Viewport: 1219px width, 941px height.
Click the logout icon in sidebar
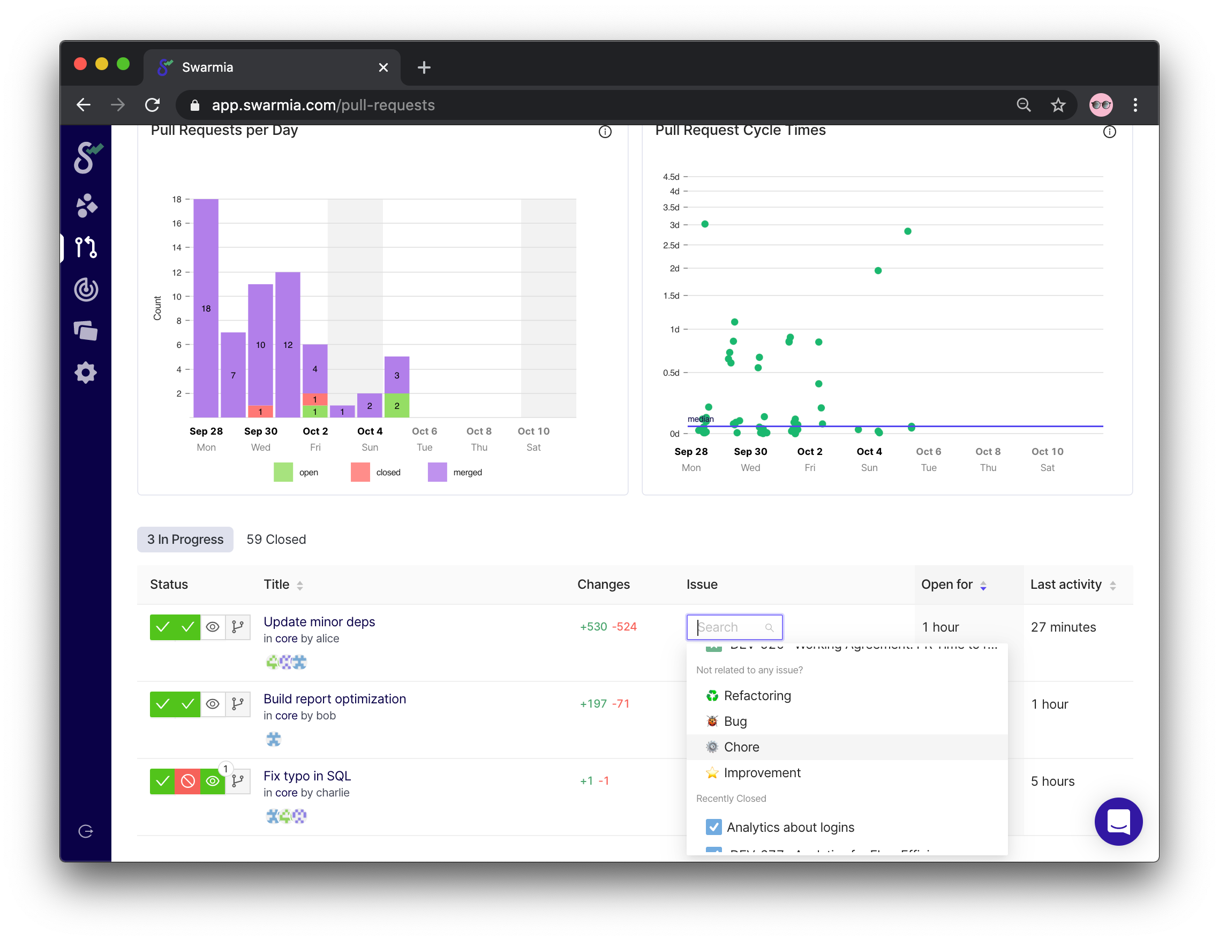86,831
